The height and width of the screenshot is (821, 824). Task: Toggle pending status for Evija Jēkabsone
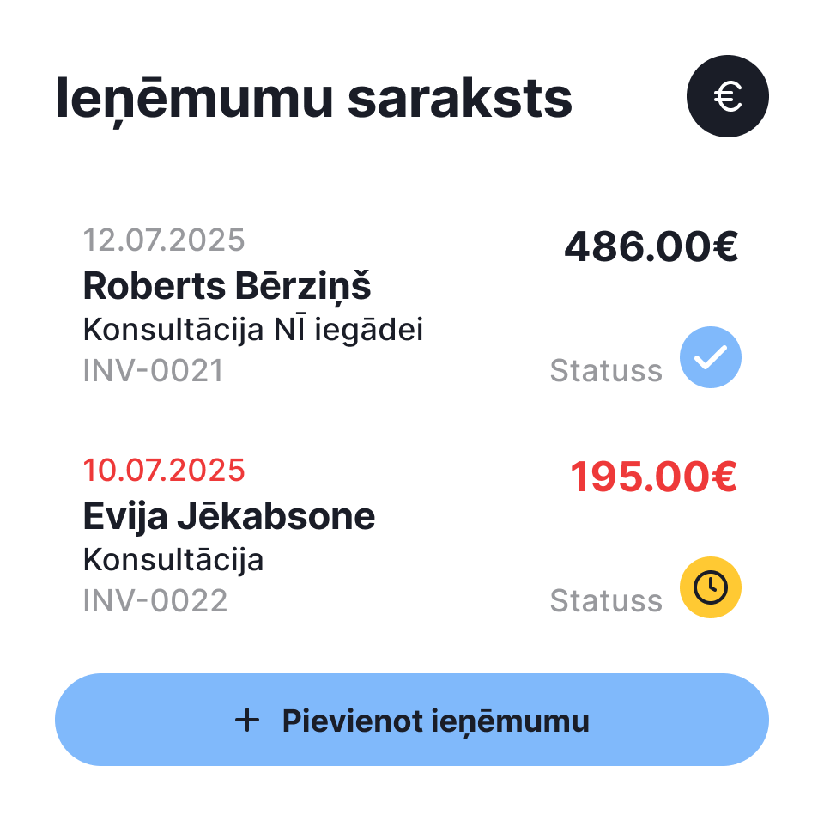click(x=711, y=587)
